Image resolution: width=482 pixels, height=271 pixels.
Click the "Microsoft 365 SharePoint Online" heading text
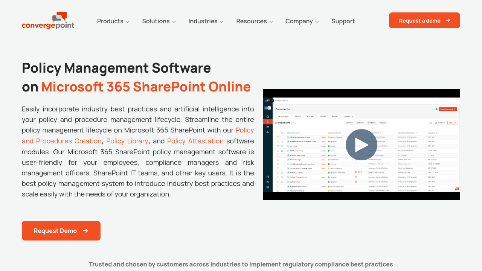146,87
